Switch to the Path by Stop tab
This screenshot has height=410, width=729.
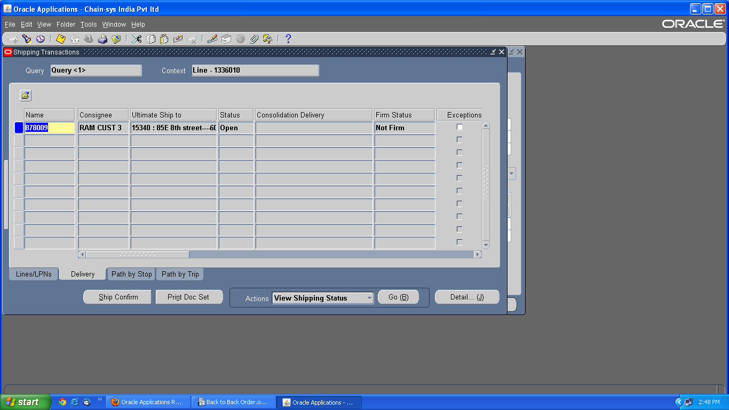132,274
